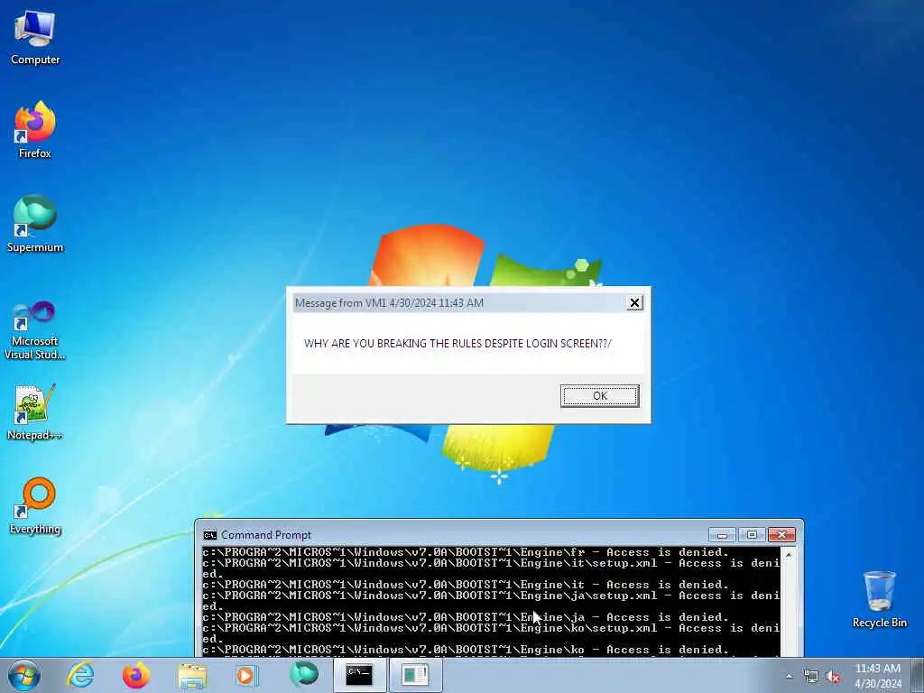Launch Internet Explorer from the taskbar
Screen dimensions: 924x693
click(80, 675)
